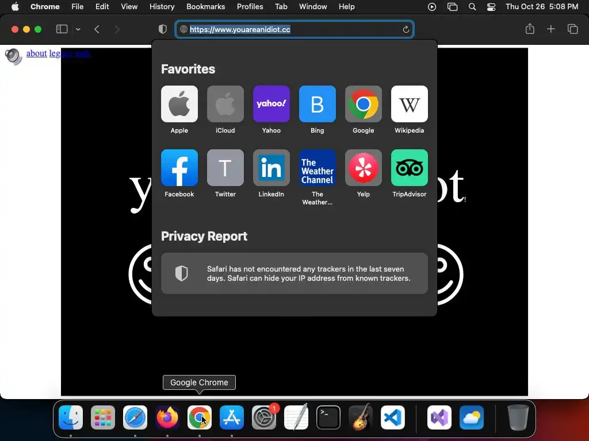Open the Bing favorite tile

tap(317, 104)
